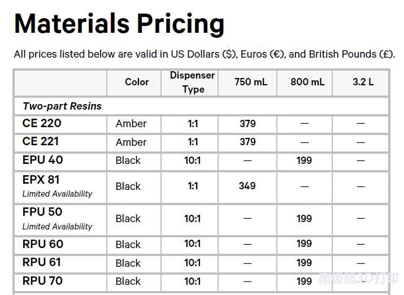Click the 3.2 L column header
The image size is (404, 295).
(x=363, y=82)
